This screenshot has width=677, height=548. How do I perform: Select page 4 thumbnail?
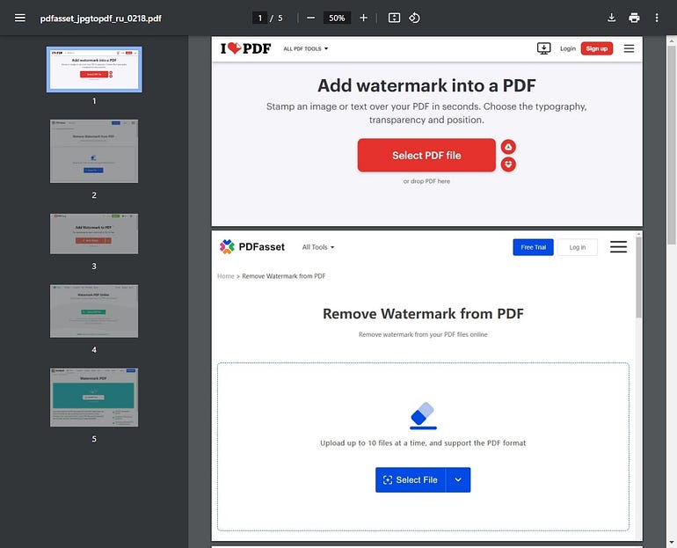(94, 311)
